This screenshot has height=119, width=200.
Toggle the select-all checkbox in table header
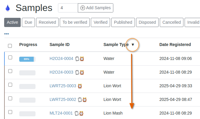point(10,46)
